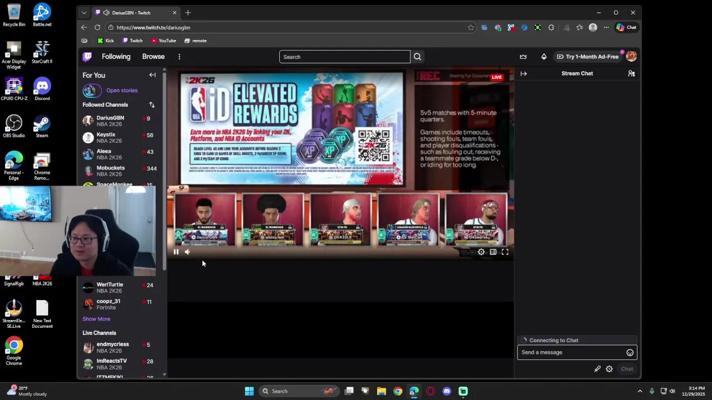Viewport: 712px width, 400px height.
Task: Open Edge favorites list icon
Action: click(580, 27)
